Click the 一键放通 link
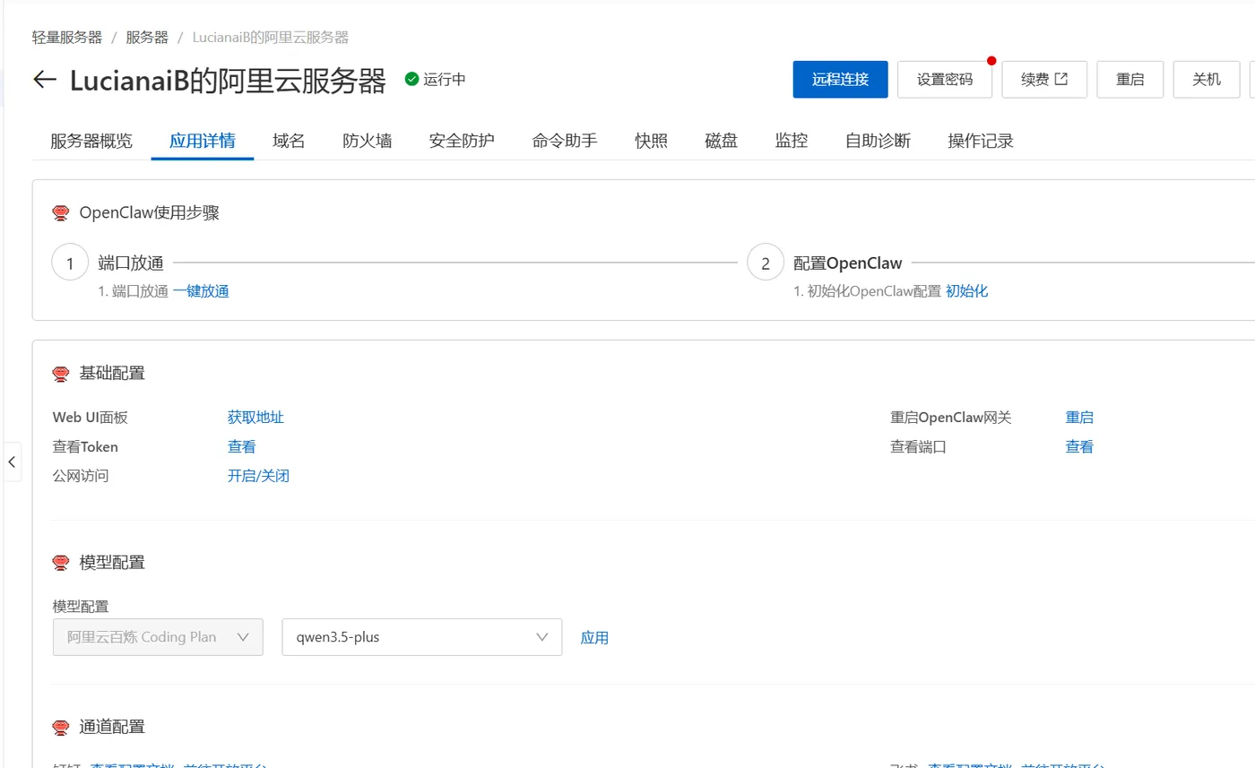 click(x=201, y=291)
